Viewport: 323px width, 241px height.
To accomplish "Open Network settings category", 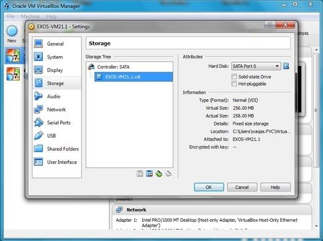I will pyautogui.click(x=57, y=110).
